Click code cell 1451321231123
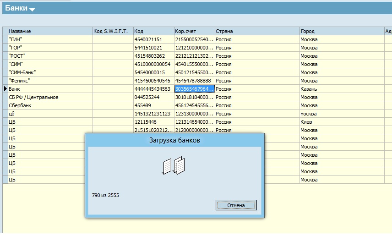This screenshot has width=392, height=236. [154, 114]
